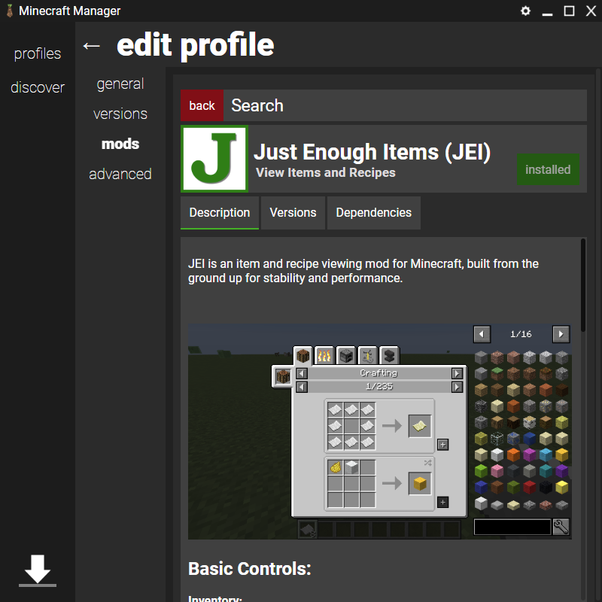Click the back arrow beside edit profile

[x=91, y=46]
